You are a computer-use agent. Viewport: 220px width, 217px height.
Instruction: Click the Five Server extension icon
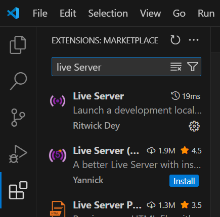tap(58, 155)
